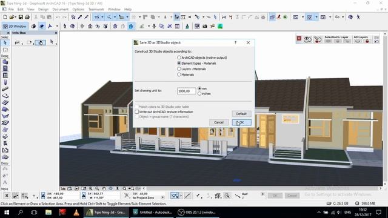Select Layers - Materials radio option
Viewport: 388px width, 218px height.
(179, 69)
